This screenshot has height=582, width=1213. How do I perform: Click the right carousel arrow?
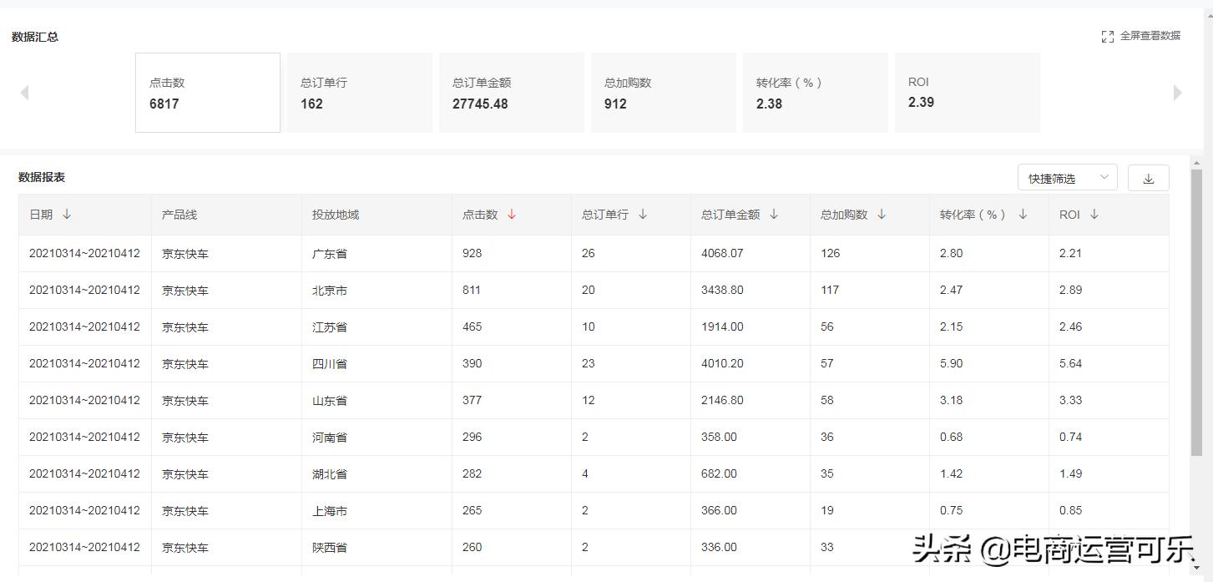coord(1177,92)
